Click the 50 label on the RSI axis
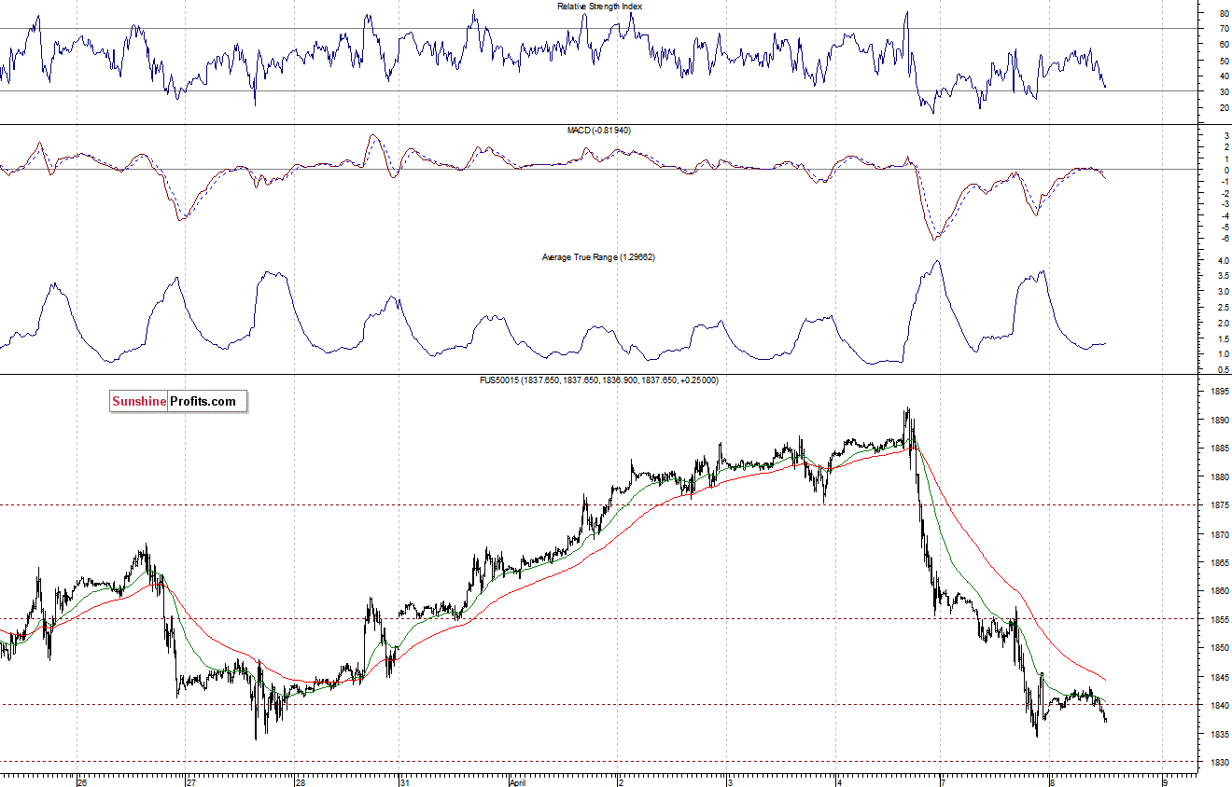Screen dimensions: 1232x787 click(x=1224, y=61)
